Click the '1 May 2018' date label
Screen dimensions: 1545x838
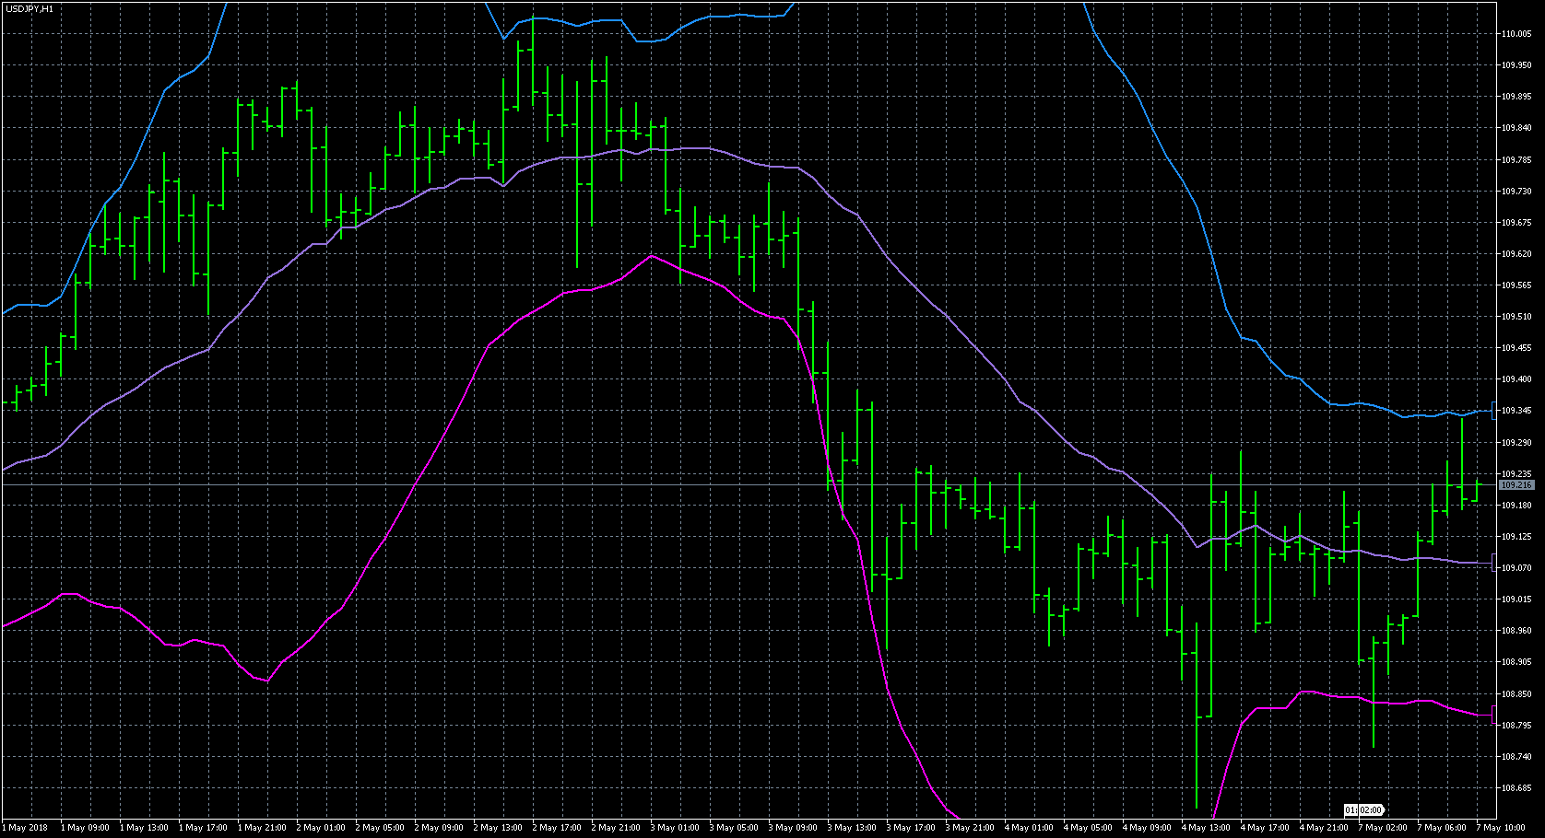pos(25,828)
